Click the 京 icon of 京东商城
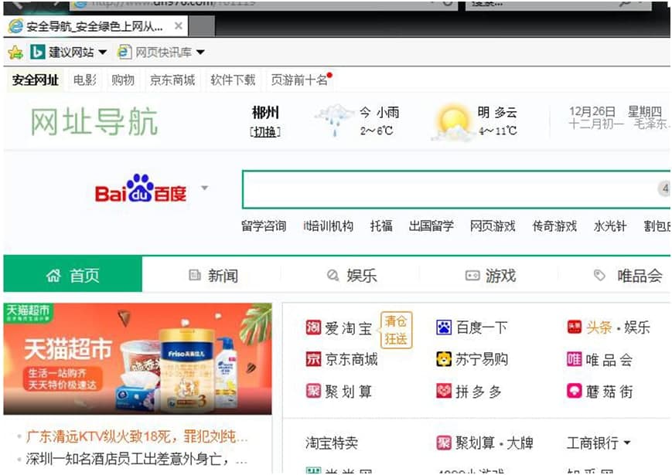 [313, 359]
